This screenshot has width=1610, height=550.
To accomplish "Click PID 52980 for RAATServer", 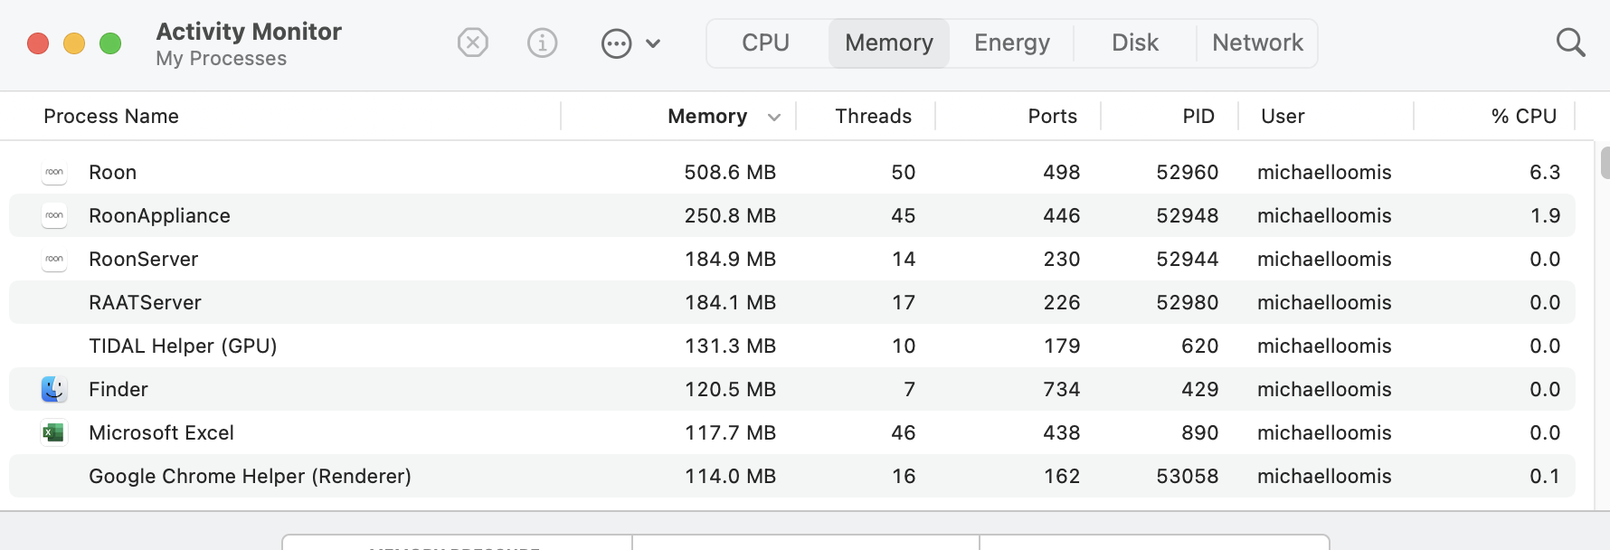I will pyautogui.click(x=1188, y=302).
